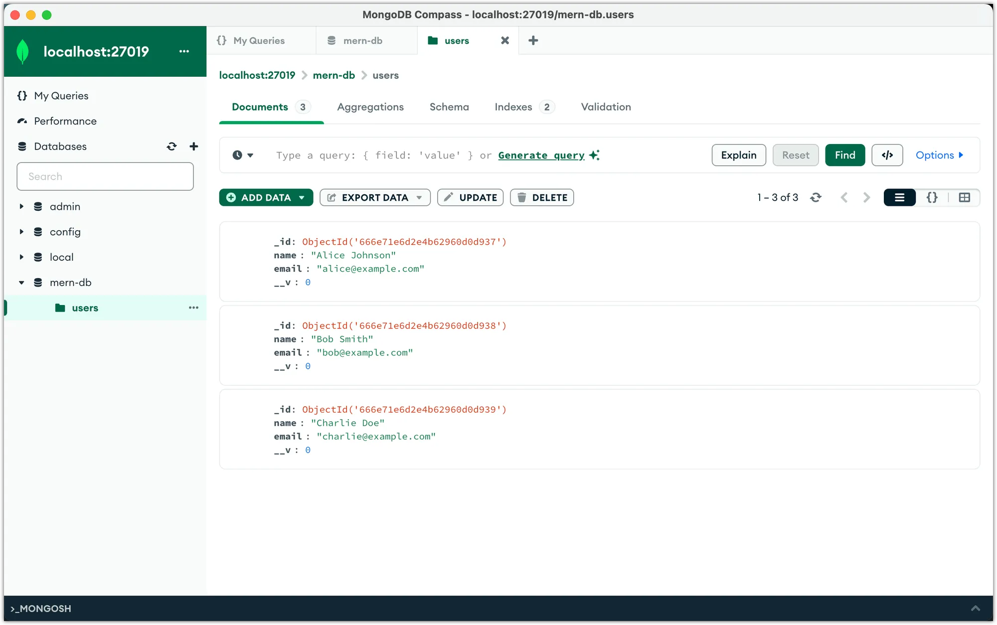Click the MongoDB leaf logo icon
Screen dimensions: 997x625
(22, 52)
